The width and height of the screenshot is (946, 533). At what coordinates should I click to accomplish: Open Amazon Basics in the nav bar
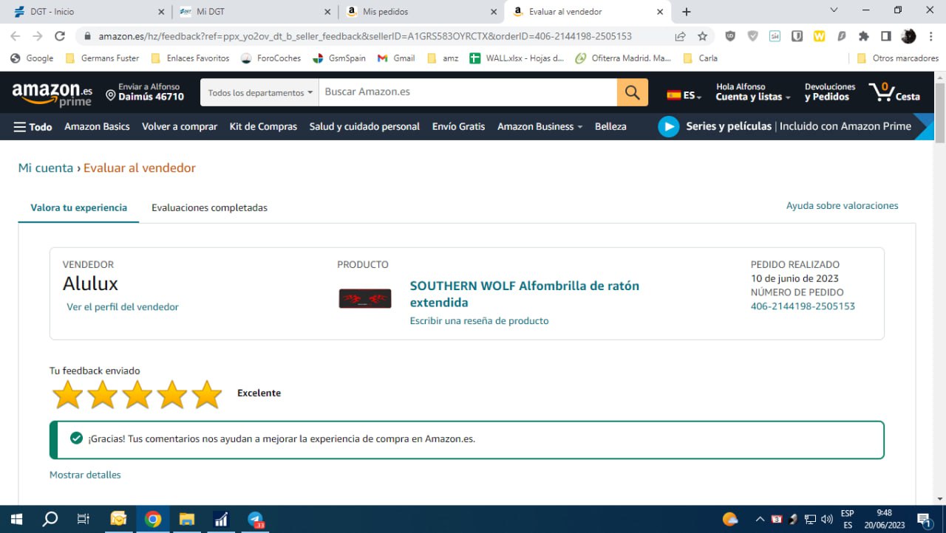point(97,126)
